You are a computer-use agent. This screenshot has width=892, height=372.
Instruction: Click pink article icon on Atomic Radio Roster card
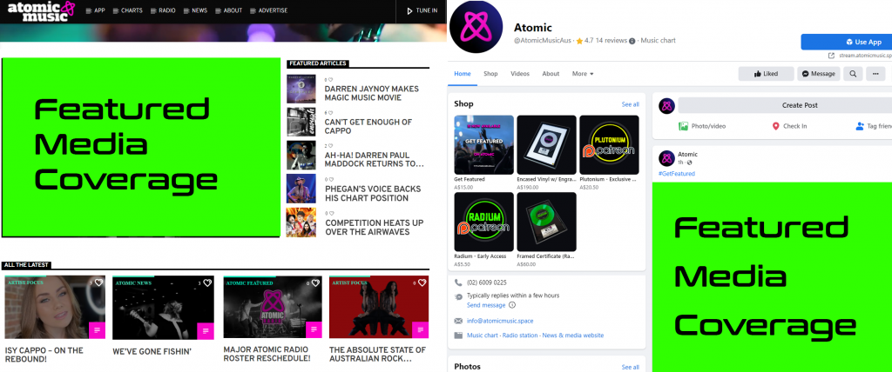(314, 330)
